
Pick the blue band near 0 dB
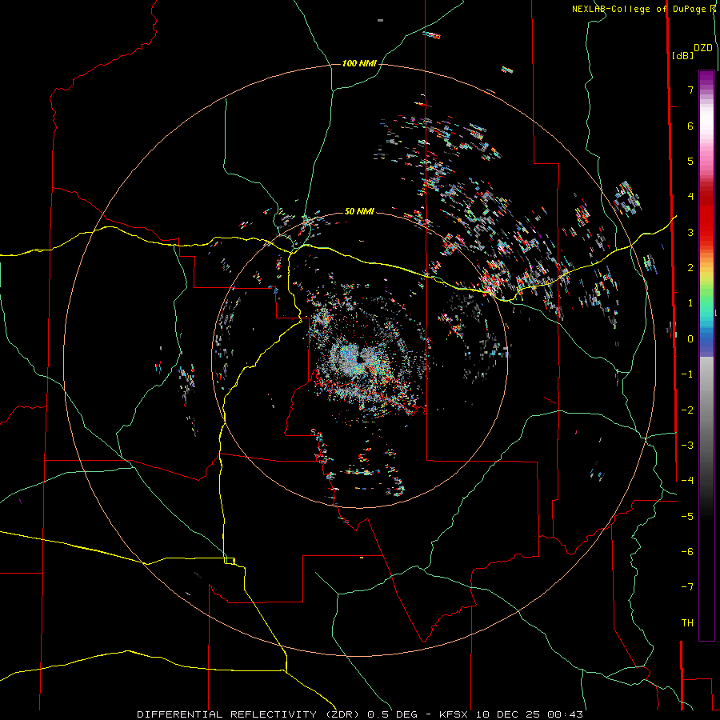pos(706,340)
